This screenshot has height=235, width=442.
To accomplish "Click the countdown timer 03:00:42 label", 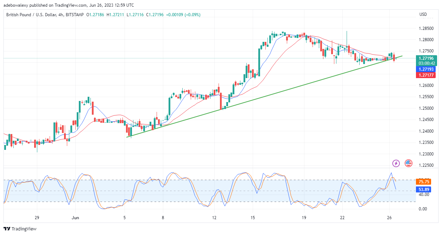I will point(427,63).
